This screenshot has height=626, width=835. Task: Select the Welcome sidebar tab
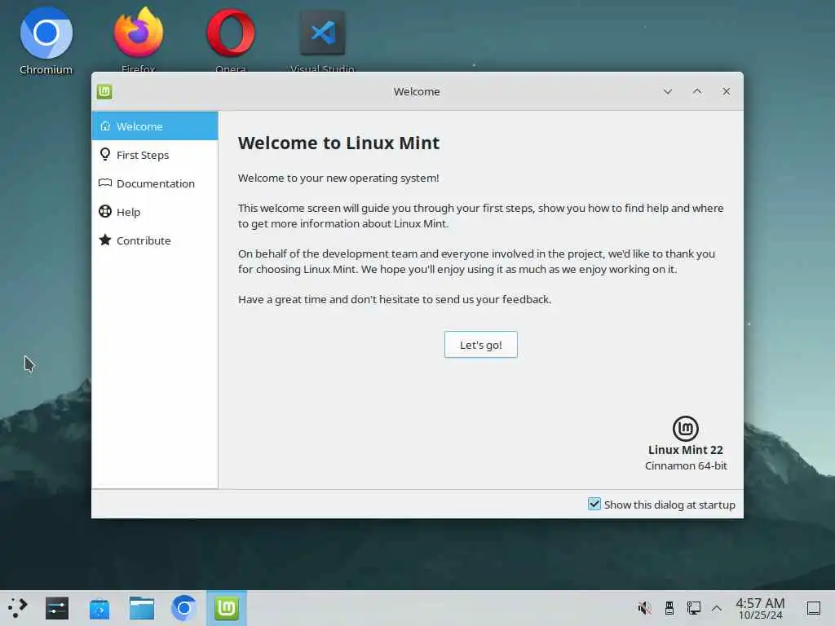coord(155,126)
